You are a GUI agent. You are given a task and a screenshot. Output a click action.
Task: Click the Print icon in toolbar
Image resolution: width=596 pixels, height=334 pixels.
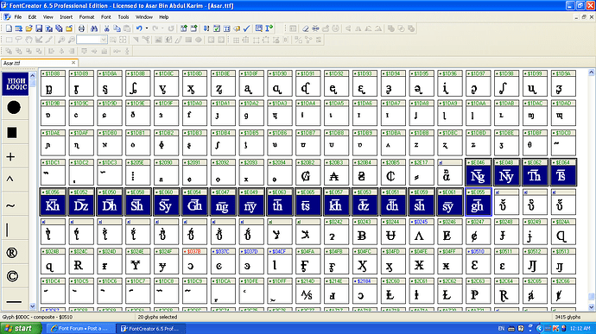(81, 28)
